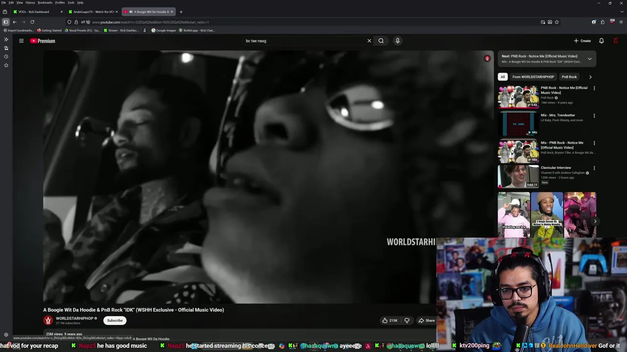Open PNB Rock Notice Me video thumbnail
Viewport: 627px width, 352px height.
click(518, 97)
